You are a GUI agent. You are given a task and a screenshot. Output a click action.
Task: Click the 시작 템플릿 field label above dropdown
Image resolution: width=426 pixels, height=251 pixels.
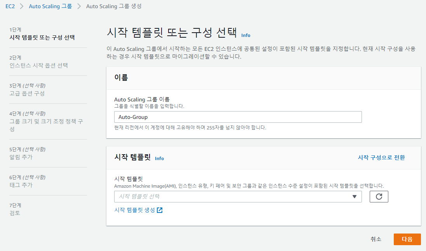129,179
